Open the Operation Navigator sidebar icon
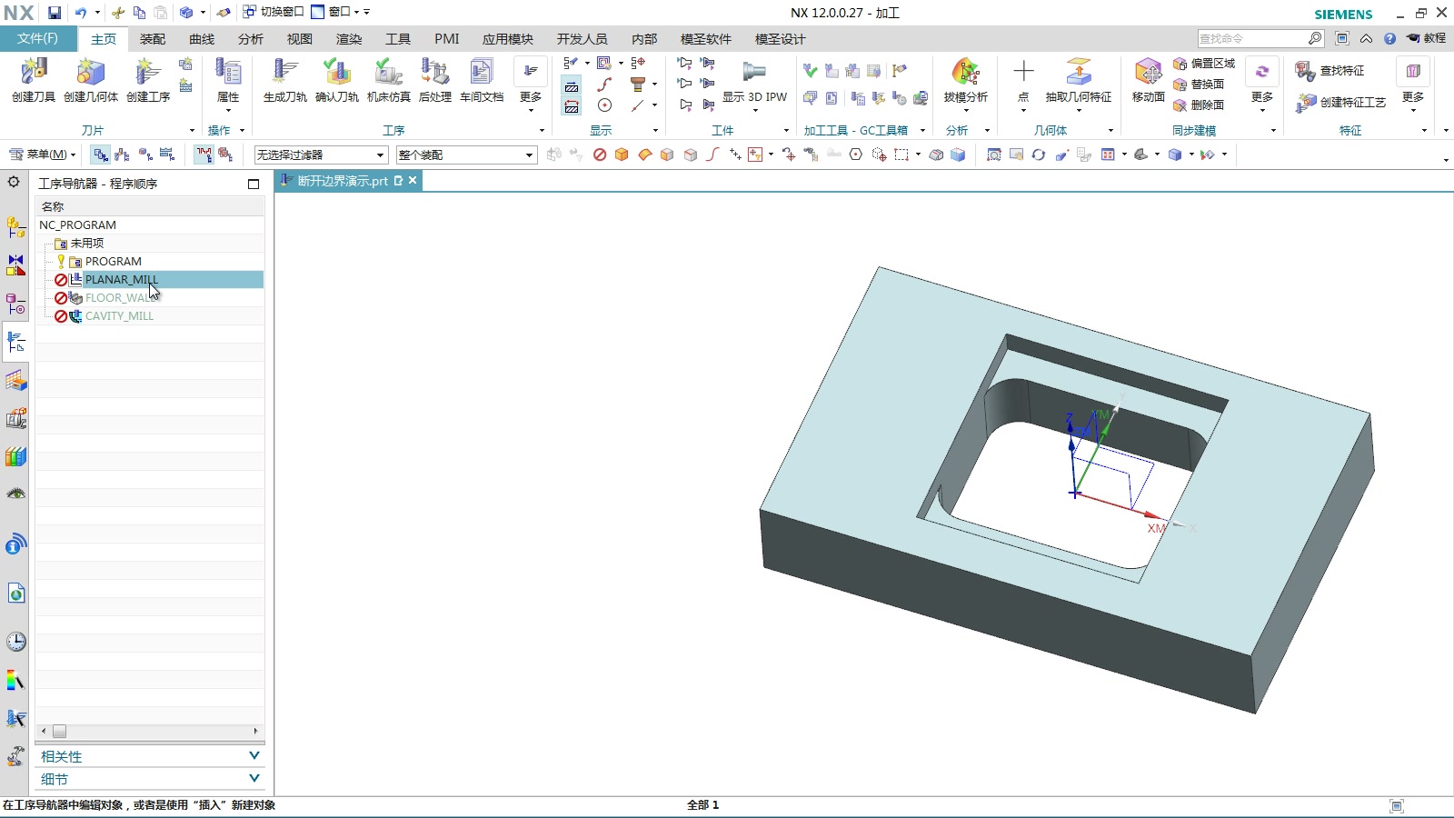1454x818 pixels. (15, 343)
